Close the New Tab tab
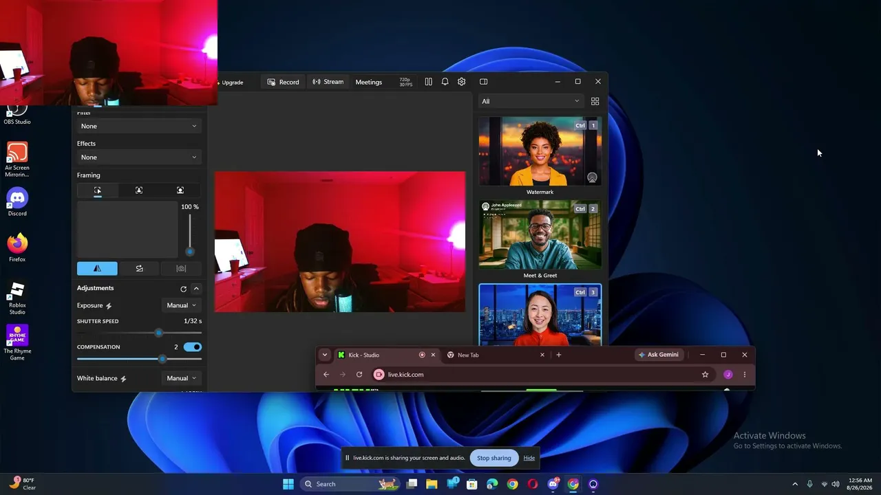This screenshot has width=881, height=495. [x=542, y=355]
